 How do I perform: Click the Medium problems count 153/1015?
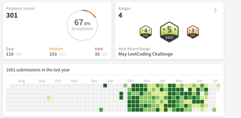pos(58,54)
